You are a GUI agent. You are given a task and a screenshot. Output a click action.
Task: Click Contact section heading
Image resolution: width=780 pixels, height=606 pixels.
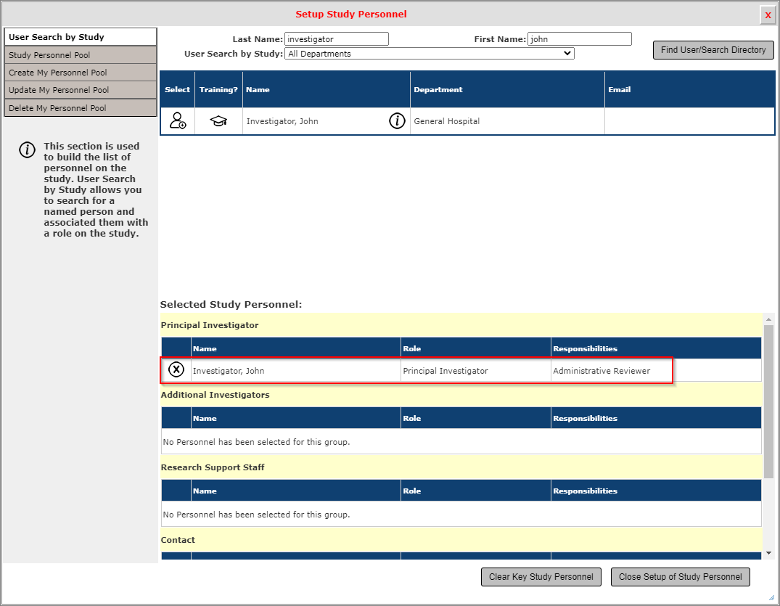point(178,540)
